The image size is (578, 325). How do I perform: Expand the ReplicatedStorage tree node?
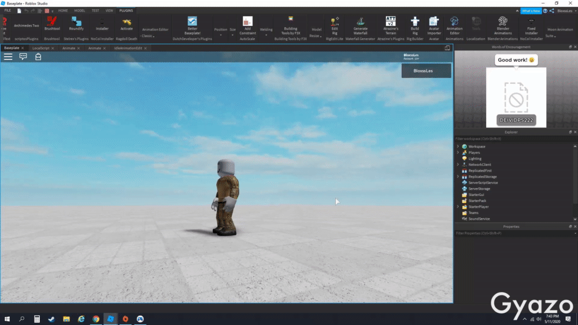(458, 177)
